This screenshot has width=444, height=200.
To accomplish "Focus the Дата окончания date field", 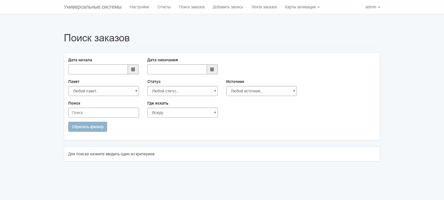I will pyautogui.click(x=177, y=69).
